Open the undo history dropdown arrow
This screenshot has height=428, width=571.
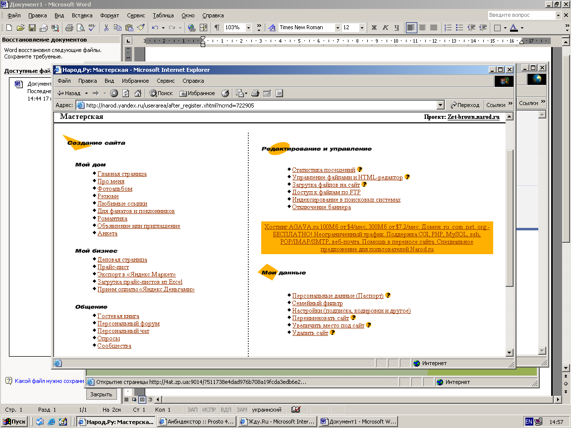pyautogui.click(x=163, y=28)
